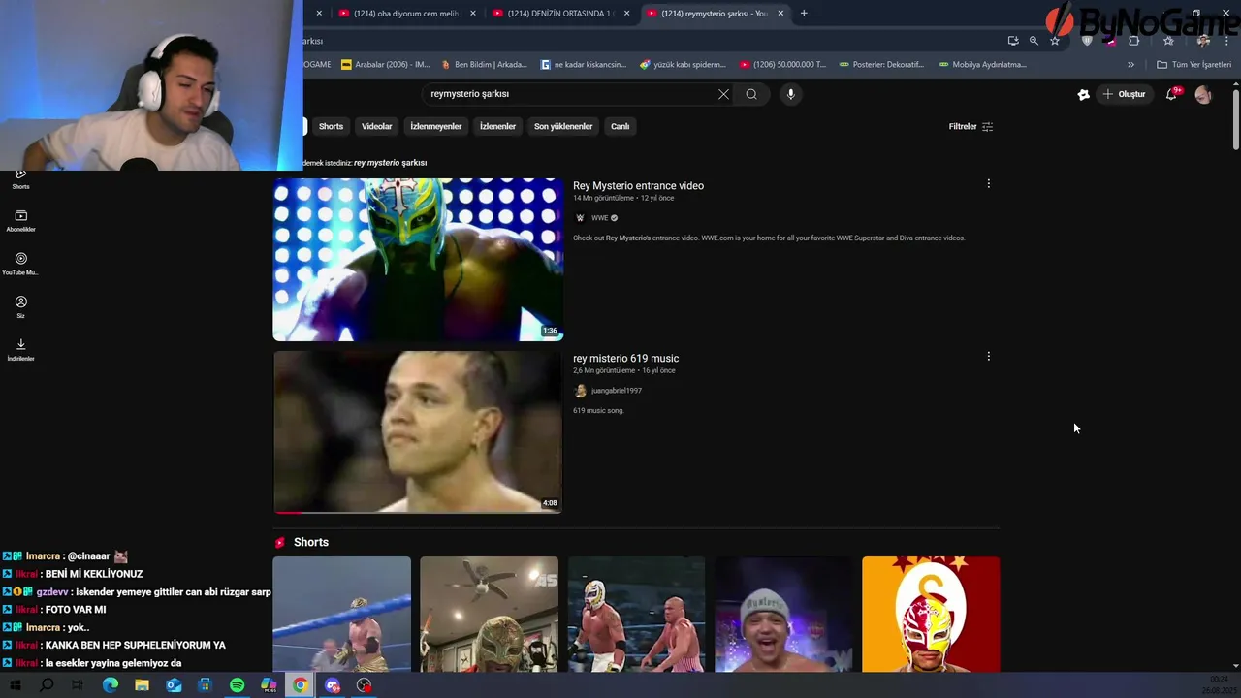Select the İzlenmeyenler filter chip
The image size is (1241, 698).
coord(435,126)
